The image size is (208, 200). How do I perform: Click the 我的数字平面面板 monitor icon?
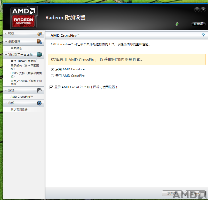39,54
